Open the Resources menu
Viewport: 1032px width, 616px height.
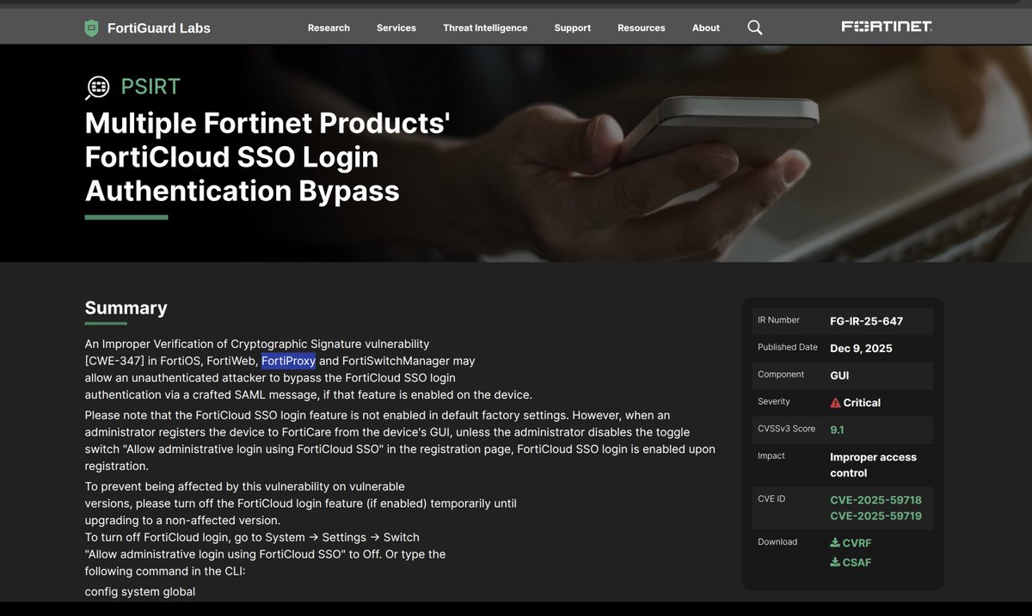[x=642, y=27]
